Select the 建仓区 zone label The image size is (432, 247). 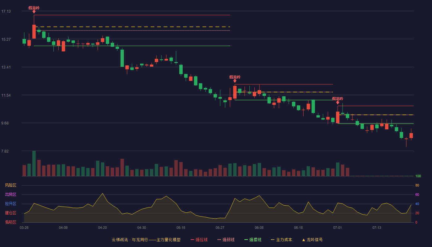coord(10,213)
